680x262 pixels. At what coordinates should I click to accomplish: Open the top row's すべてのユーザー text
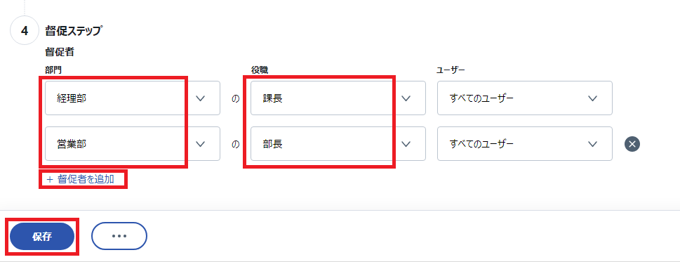click(x=481, y=98)
